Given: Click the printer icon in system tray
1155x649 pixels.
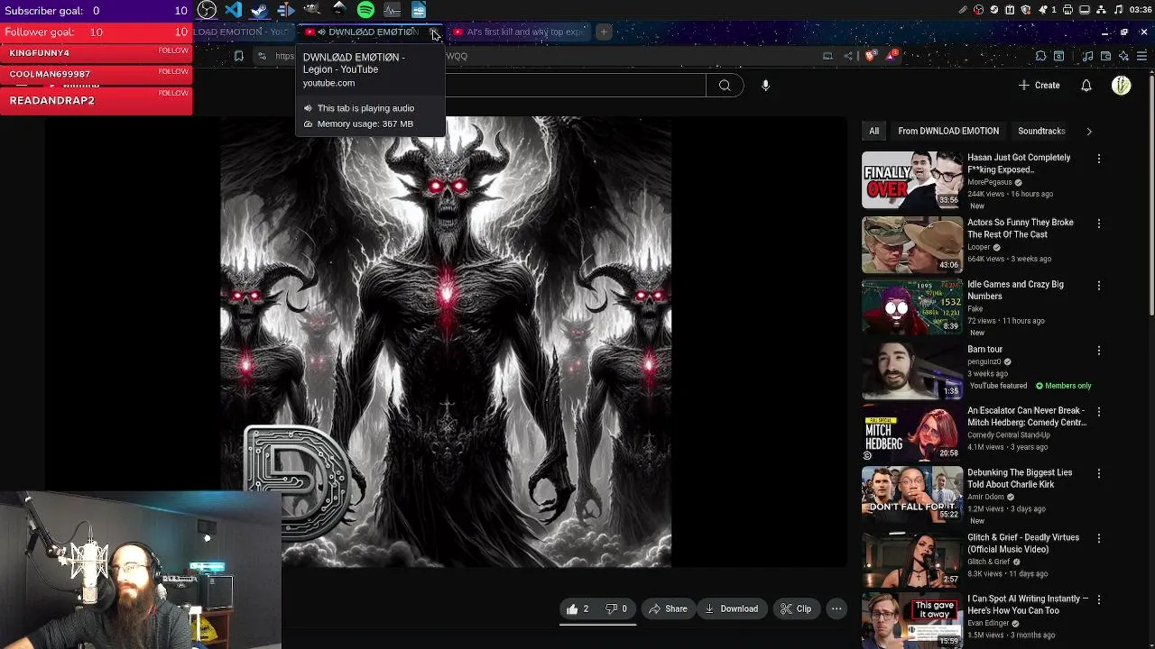Looking at the screenshot, I should (1067, 10).
